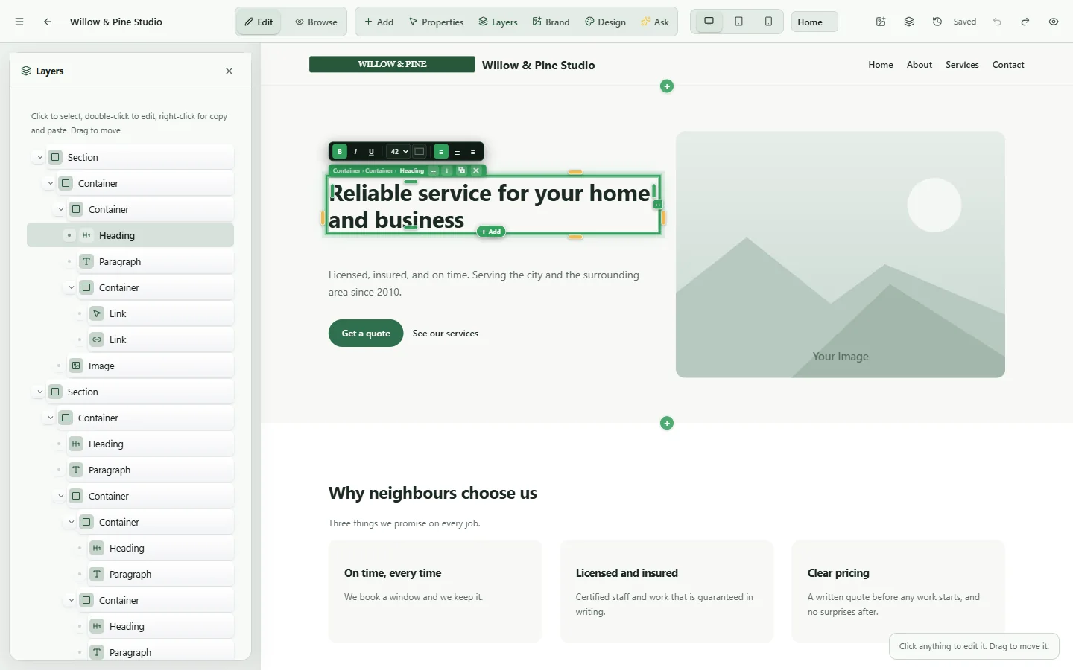Screen dimensions: 1073x670
Task: Click the Ask AI button
Action: click(x=654, y=22)
